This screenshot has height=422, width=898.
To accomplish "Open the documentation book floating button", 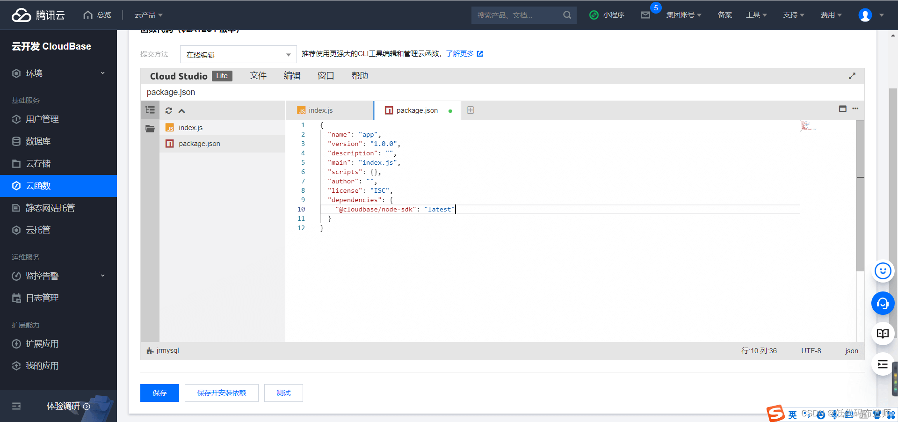I will (x=883, y=334).
